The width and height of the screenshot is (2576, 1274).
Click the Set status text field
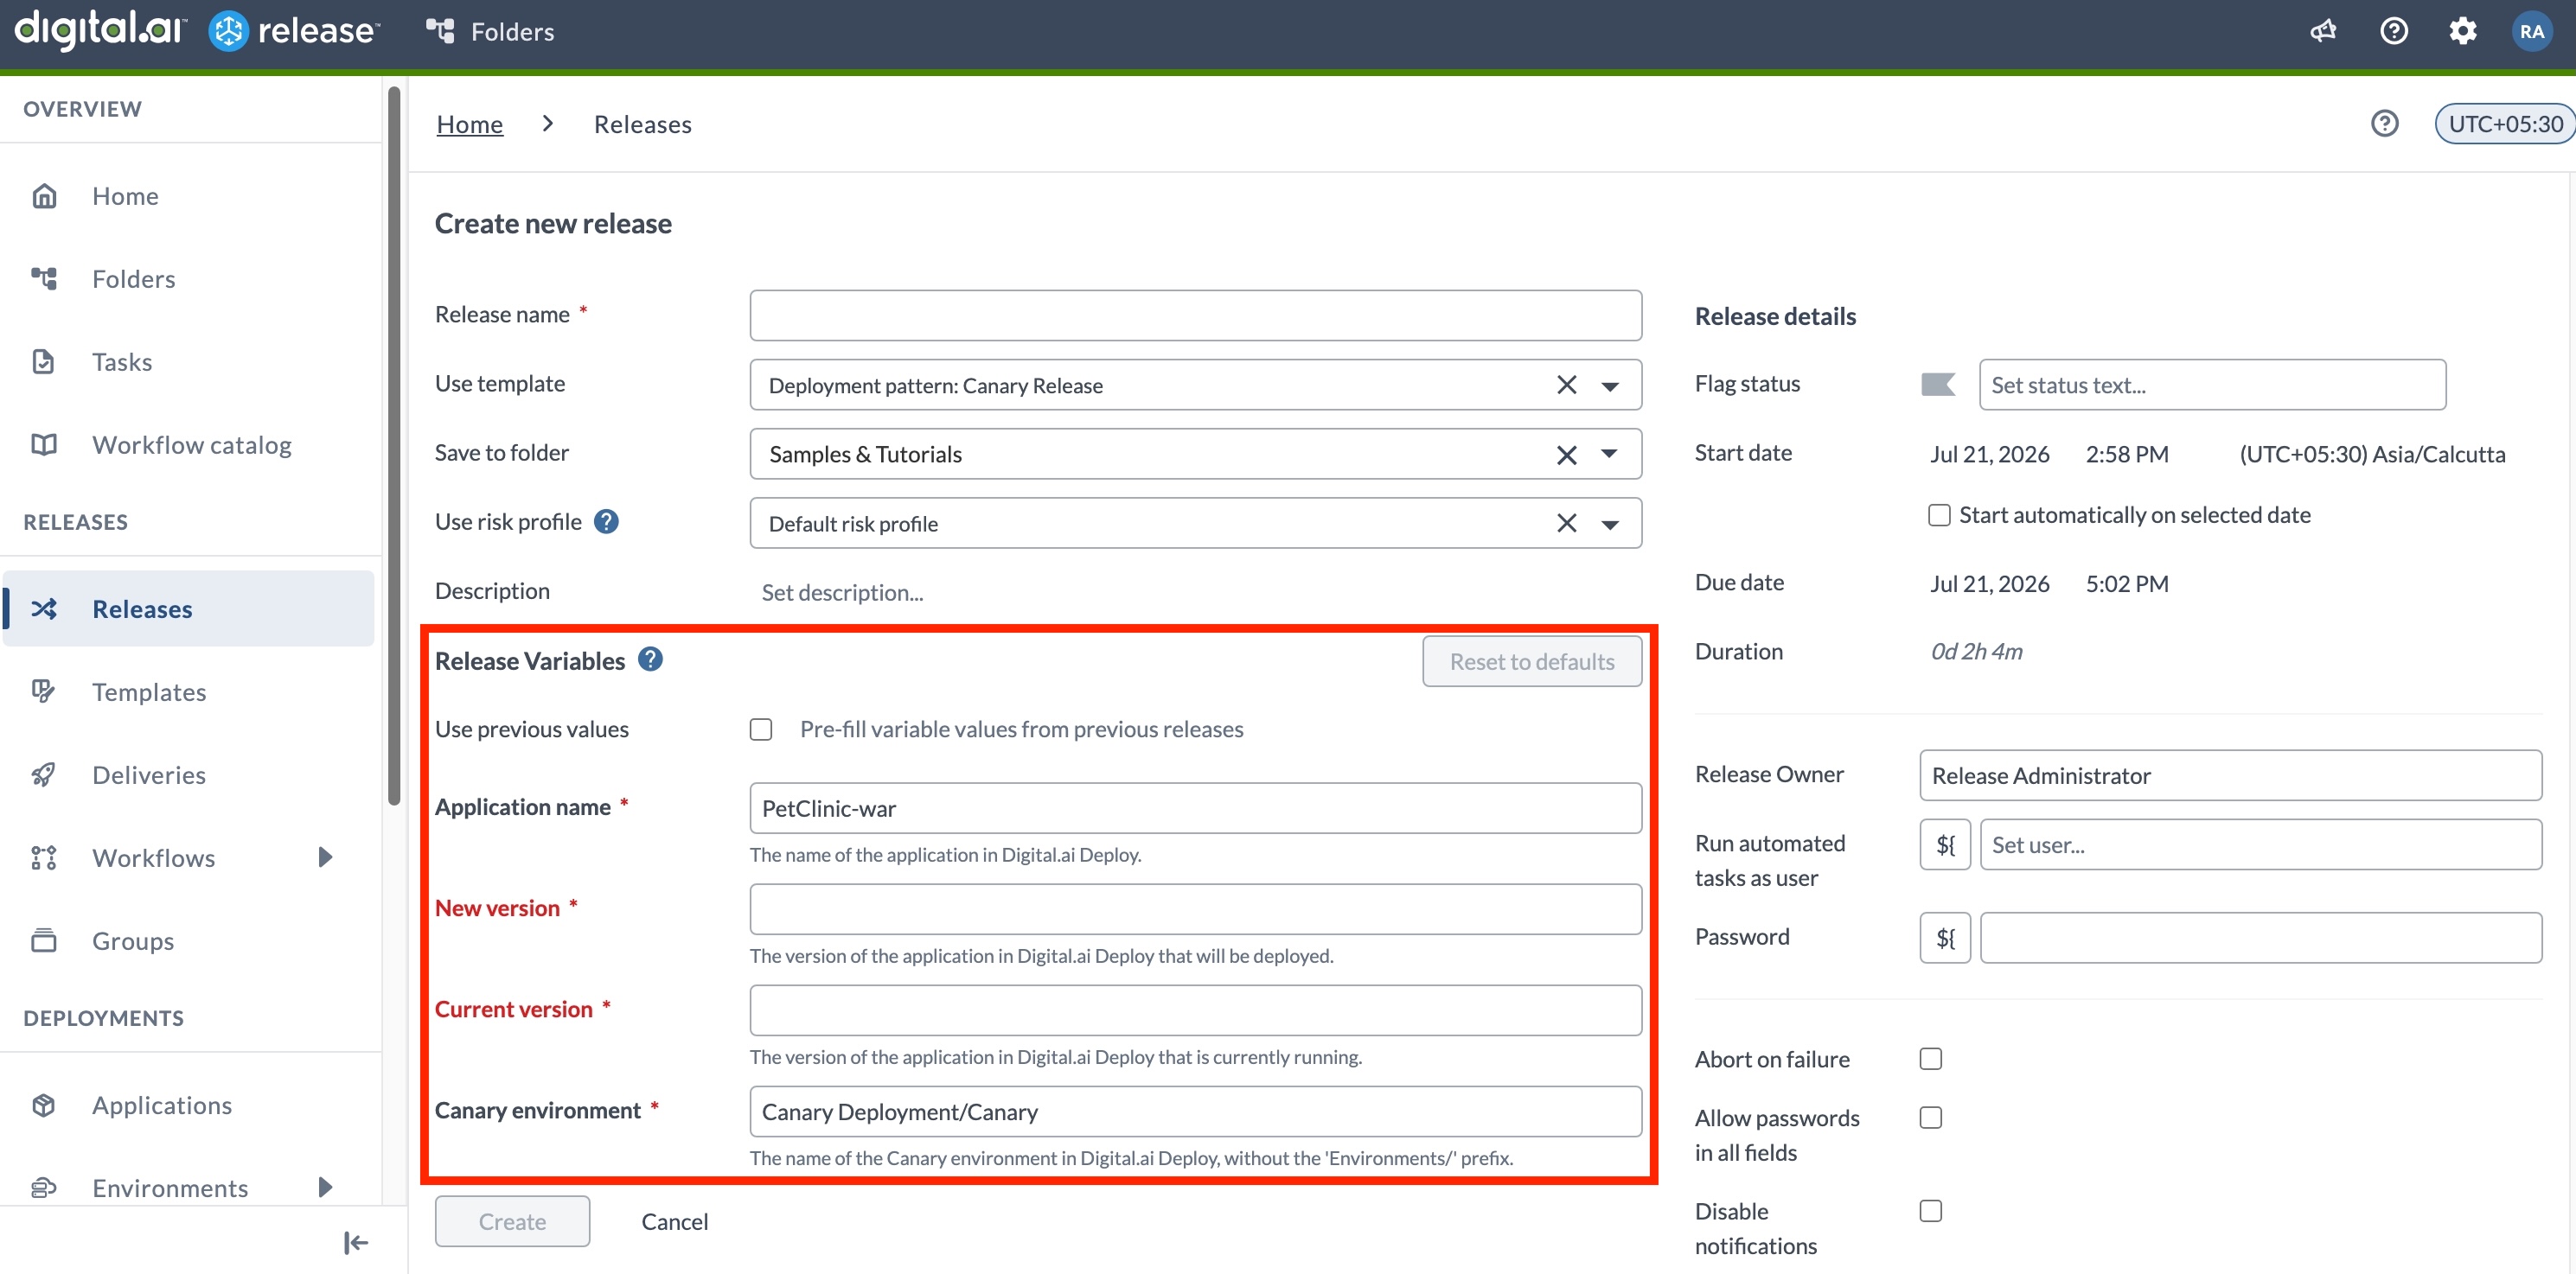[2212, 385]
